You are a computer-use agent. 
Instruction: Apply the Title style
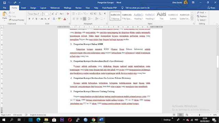pos(162,16)
